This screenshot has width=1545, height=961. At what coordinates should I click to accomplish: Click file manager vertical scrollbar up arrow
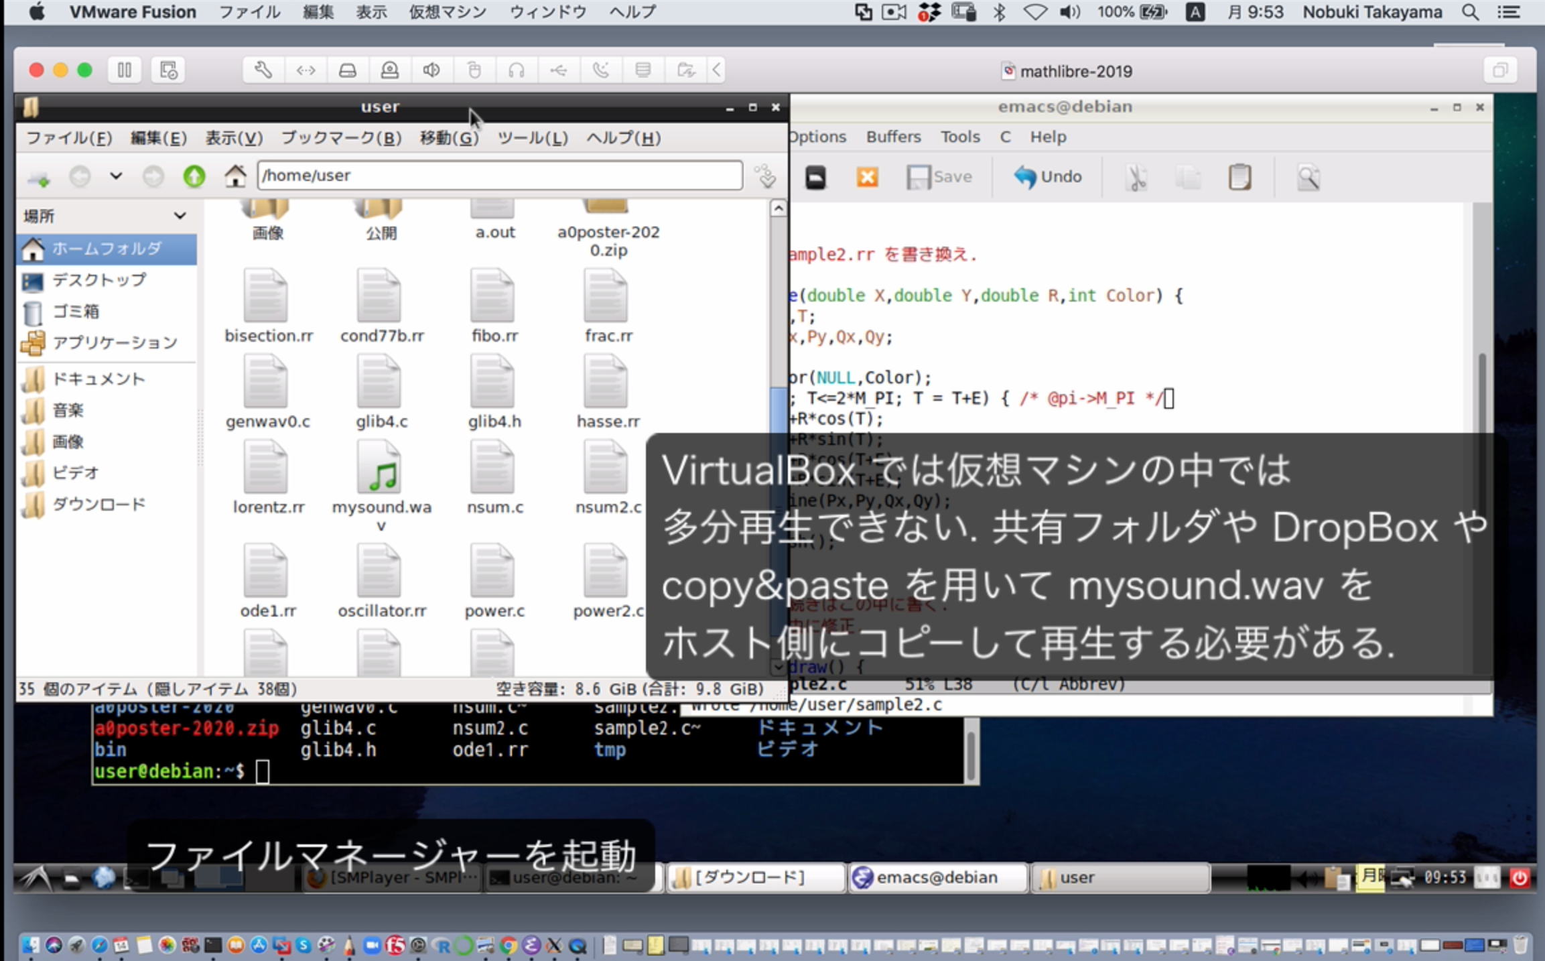click(778, 208)
